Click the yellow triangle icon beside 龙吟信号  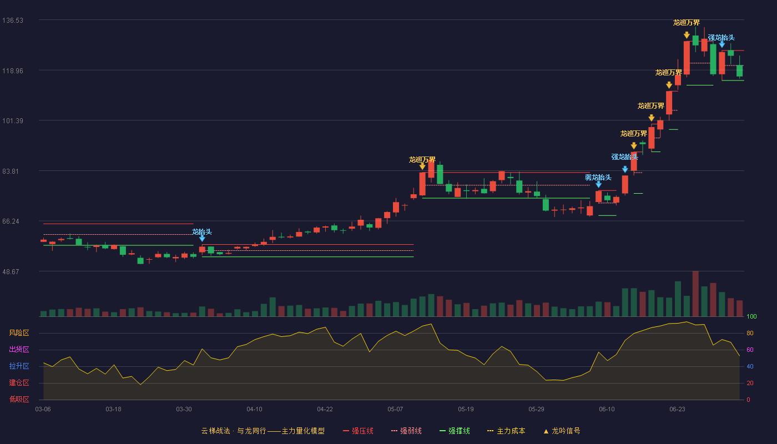pyautogui.click(x=546, y=431)
